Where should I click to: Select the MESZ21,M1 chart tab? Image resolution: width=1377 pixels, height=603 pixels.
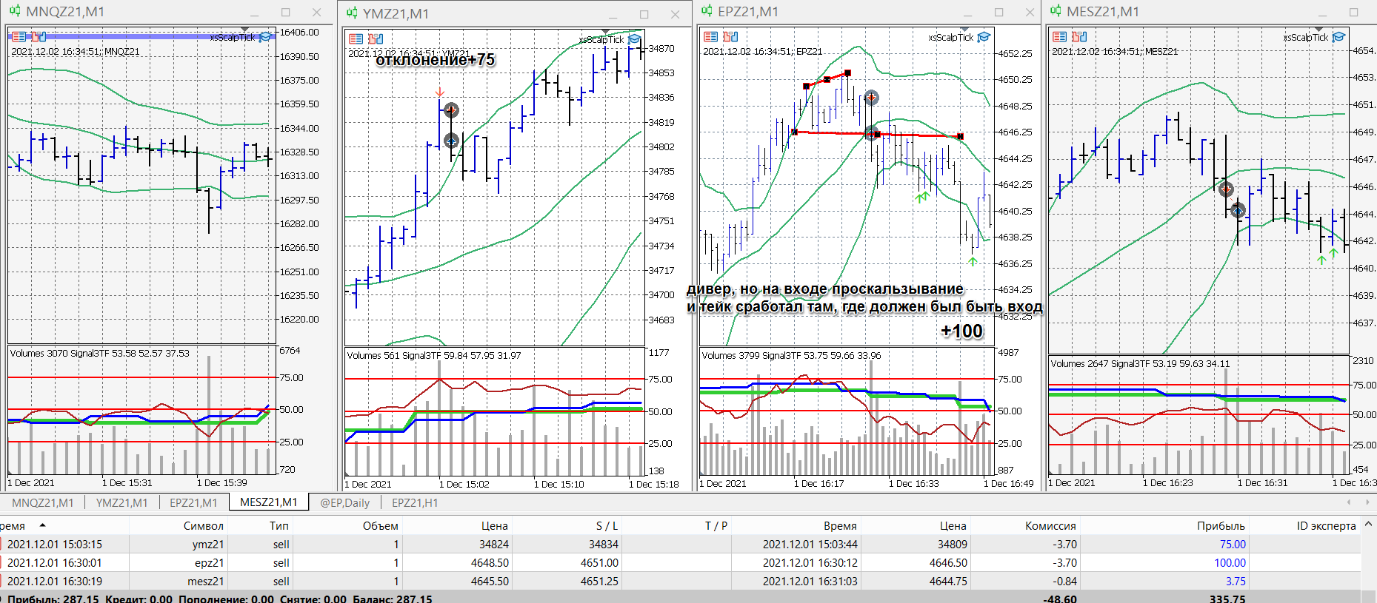(268, 502)
